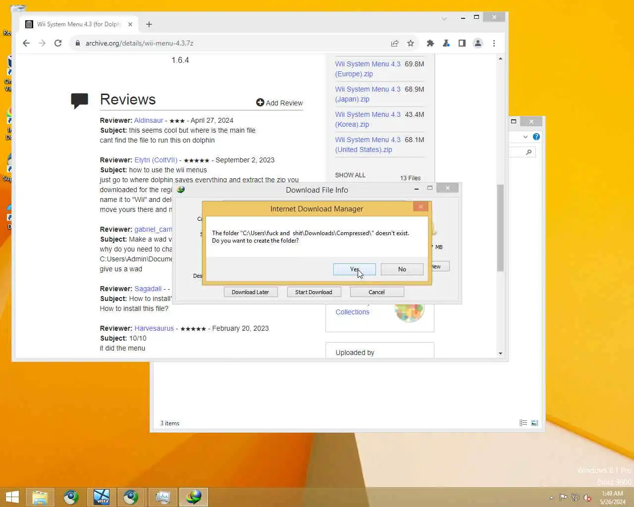Open the browser profile avatar
Viewport: 634px width, 507px height.
point(478,43)
